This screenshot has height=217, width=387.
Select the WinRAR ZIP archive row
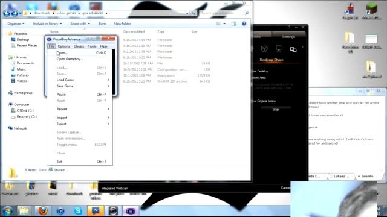pos(167,81)
